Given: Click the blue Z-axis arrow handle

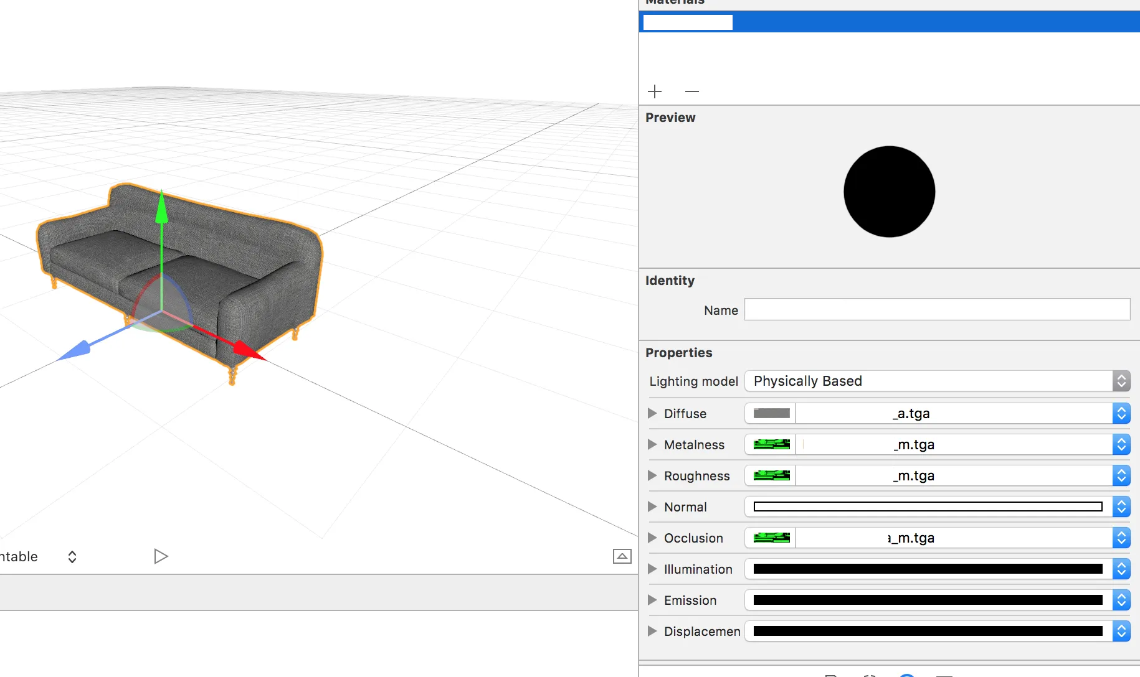Looking at the screenshot, I should pyautogui.click(x=74, y=351).
